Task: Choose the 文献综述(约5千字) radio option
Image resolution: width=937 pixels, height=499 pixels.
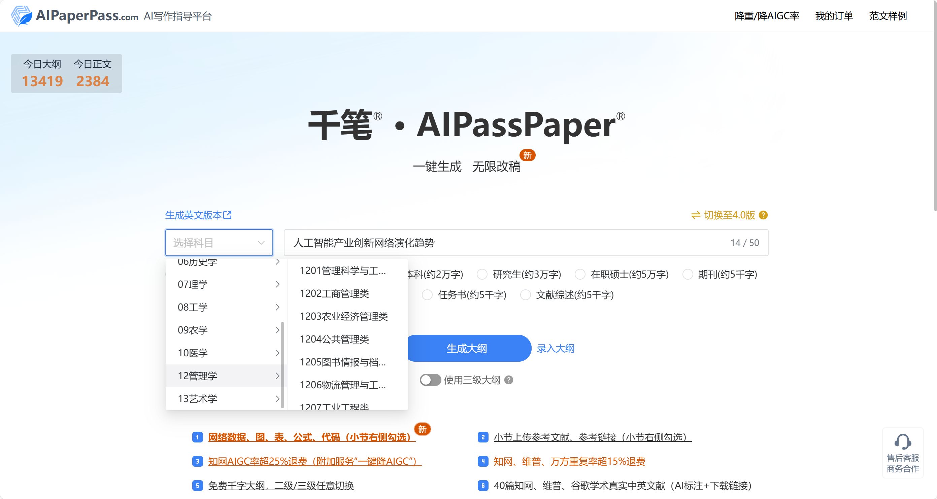Action: coord(525,295)
